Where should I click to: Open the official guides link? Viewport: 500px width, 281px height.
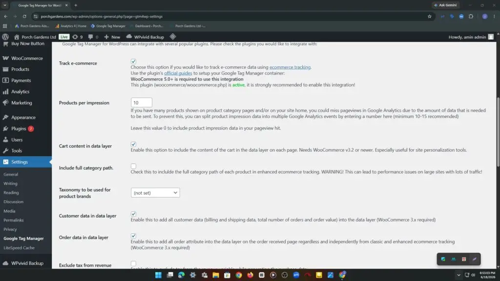pos(178,73)
